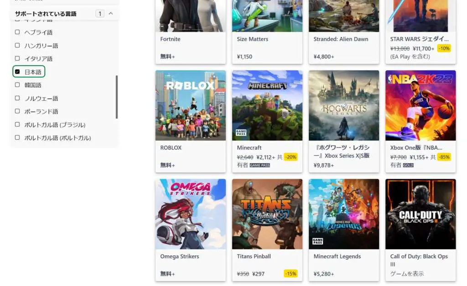Open the Fortnite title link
The image size is (467, 286).
[171, 39]
